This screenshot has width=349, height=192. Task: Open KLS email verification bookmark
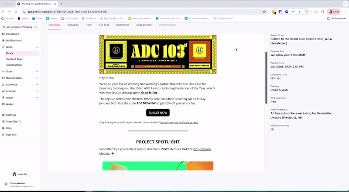tap(197, 18)
